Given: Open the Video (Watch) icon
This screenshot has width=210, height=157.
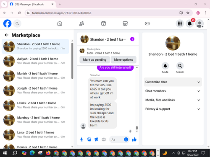Looking at the screenshot, I should [x=103, y=23].
